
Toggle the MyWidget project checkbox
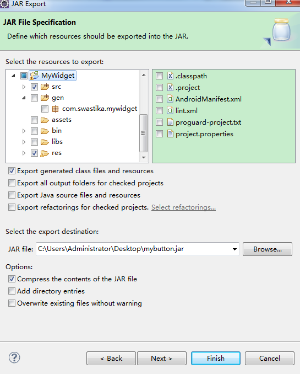click(x=24, y=76)
